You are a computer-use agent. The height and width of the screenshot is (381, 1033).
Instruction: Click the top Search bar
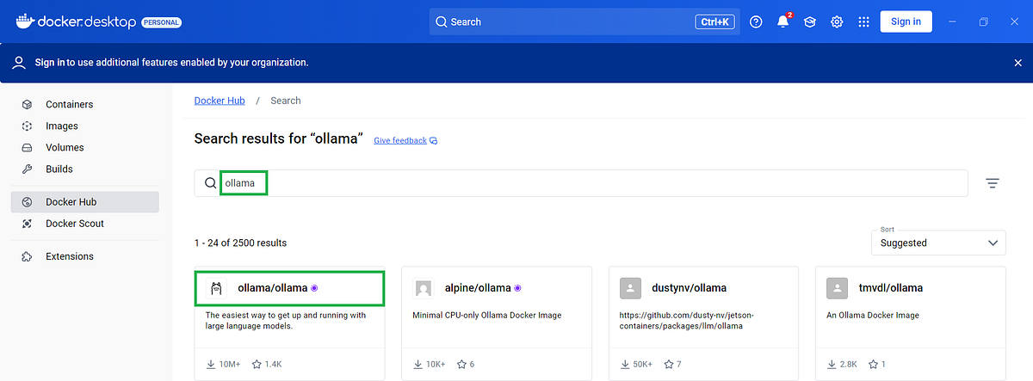[585, 22]
